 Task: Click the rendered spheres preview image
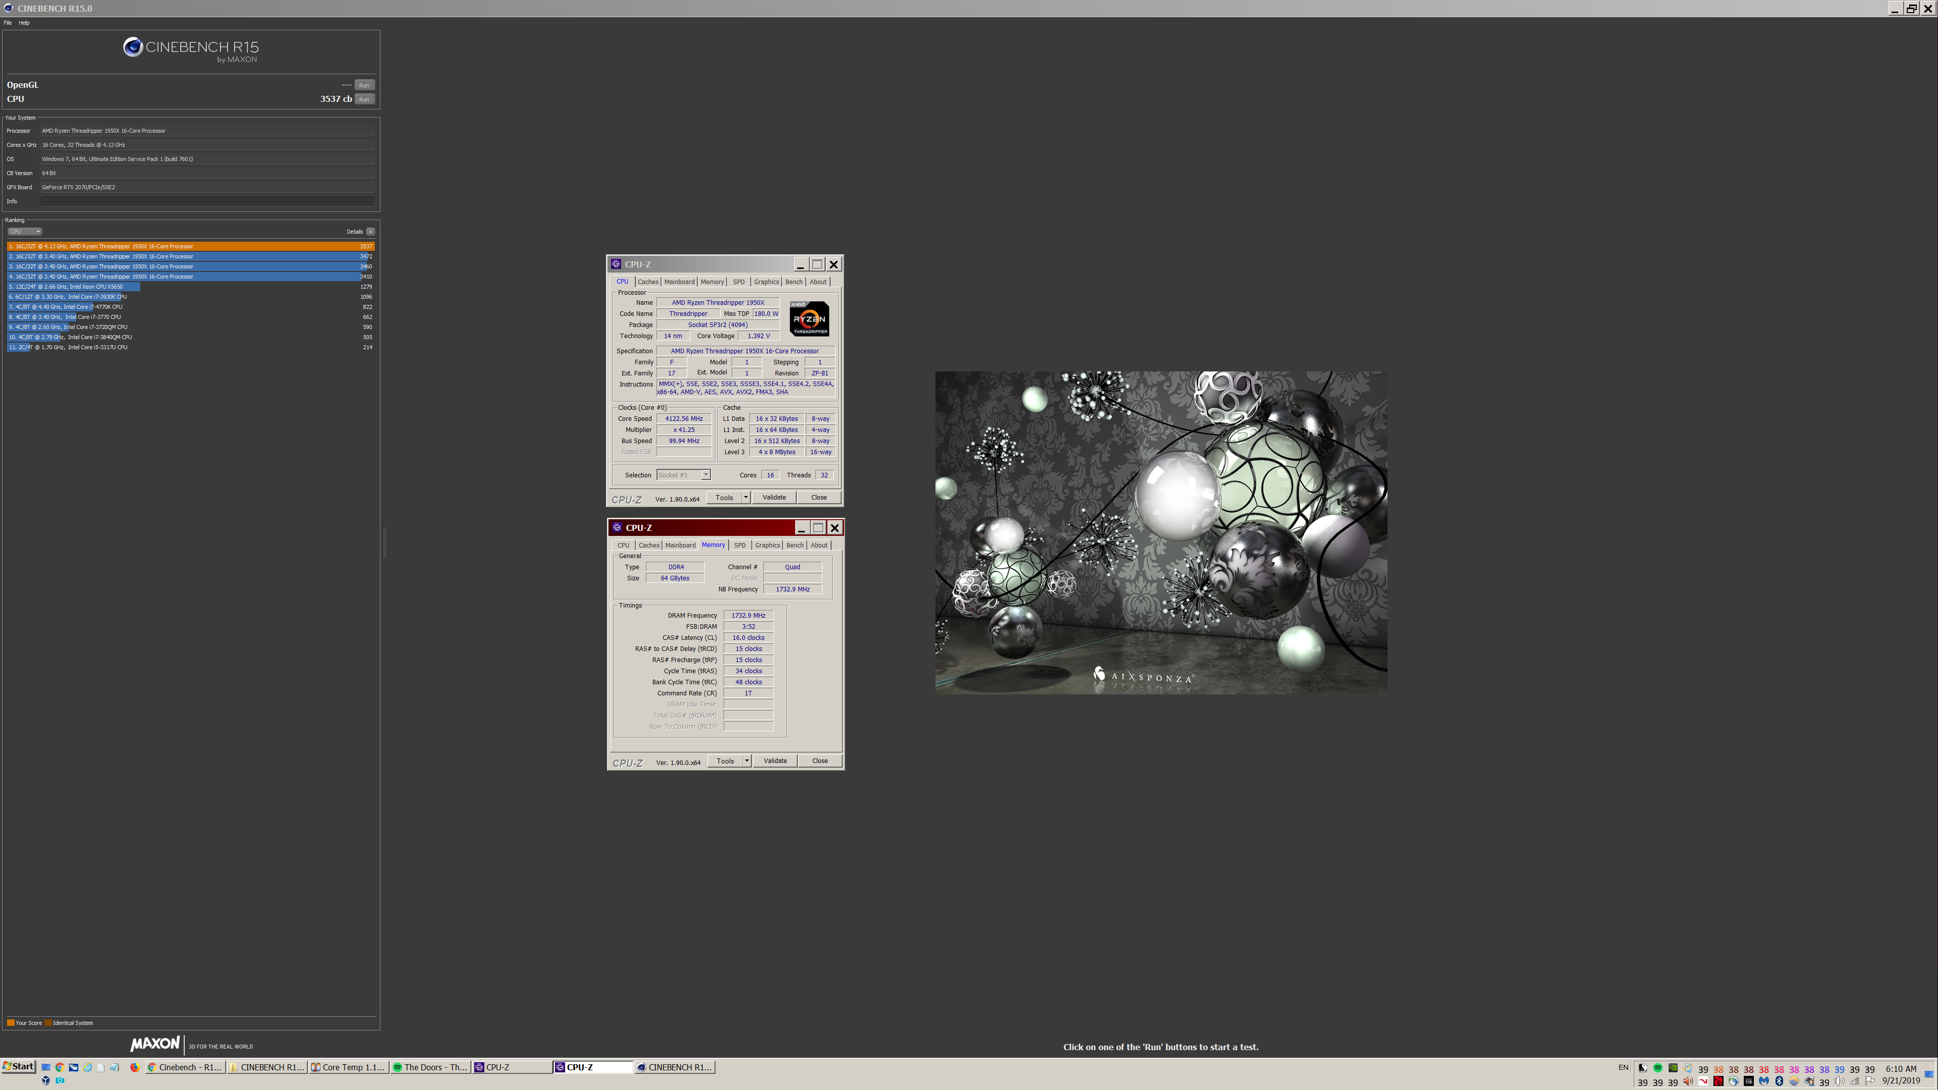click(x=1161, y=532)
